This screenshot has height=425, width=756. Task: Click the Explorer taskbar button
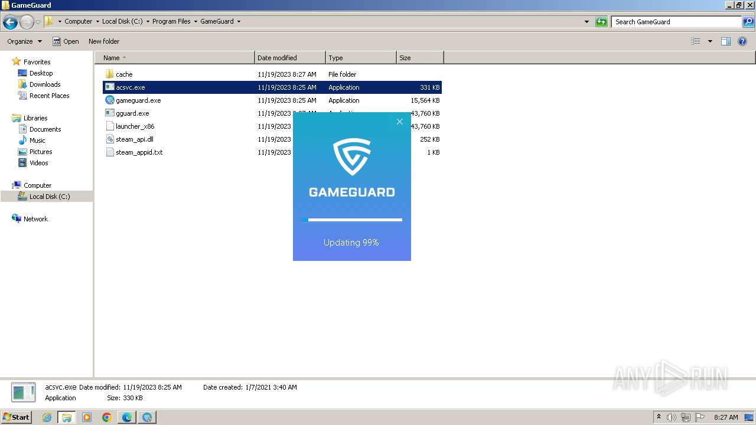pos(67,417)
